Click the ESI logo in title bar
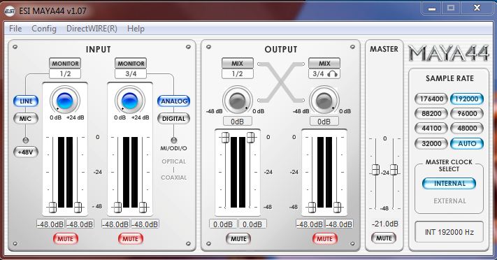Screen dimensions: 497x260 click(10, 11)
